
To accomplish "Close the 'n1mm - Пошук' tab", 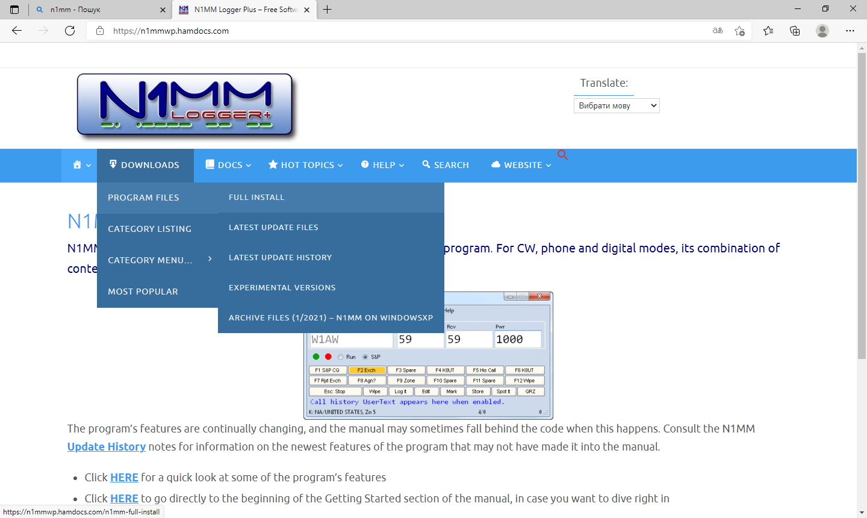I will pos(163,10).
